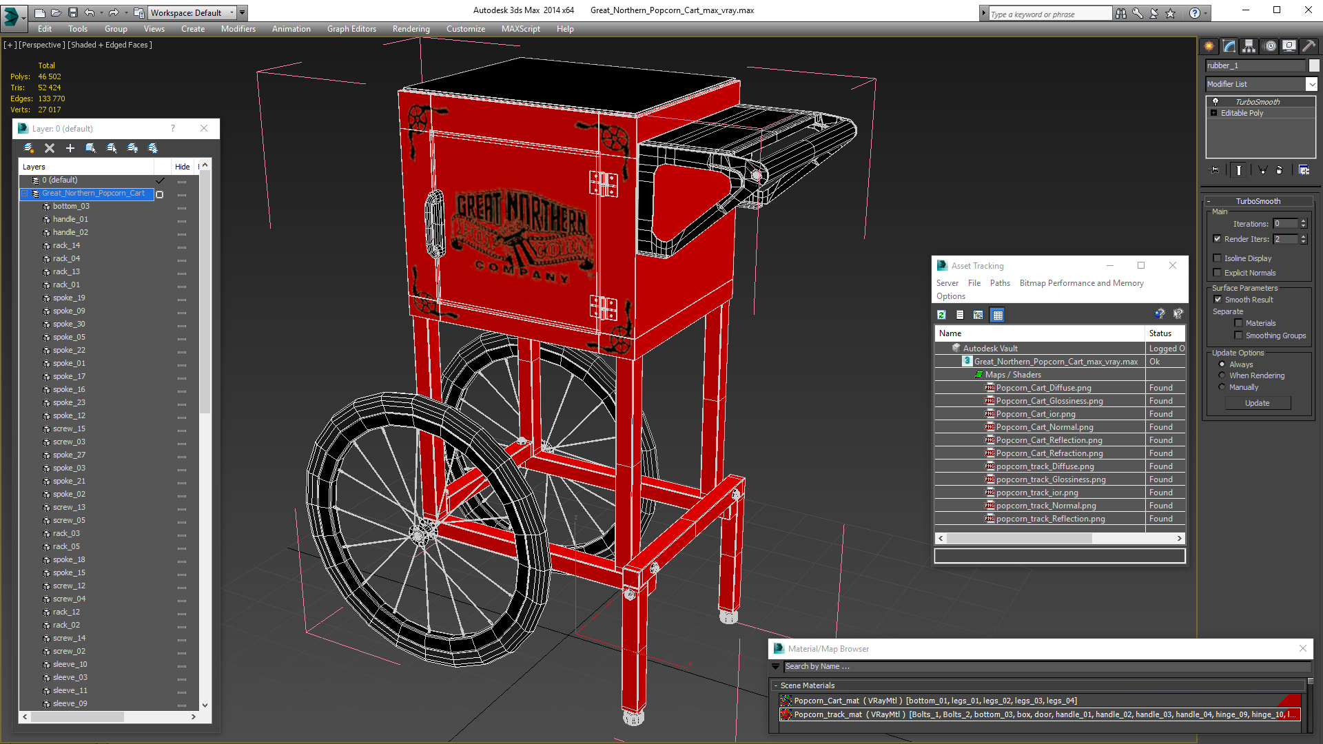
Task: Collapse the Great_Northern_Popcorn_Cart layer tree
Action: [x=25, y=194]
